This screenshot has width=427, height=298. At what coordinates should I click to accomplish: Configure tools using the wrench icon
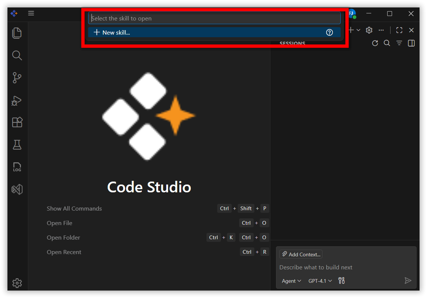point(341,281)
